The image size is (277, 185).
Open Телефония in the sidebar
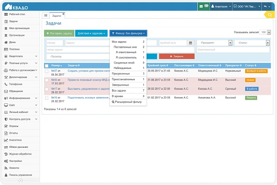pos(15,84)
